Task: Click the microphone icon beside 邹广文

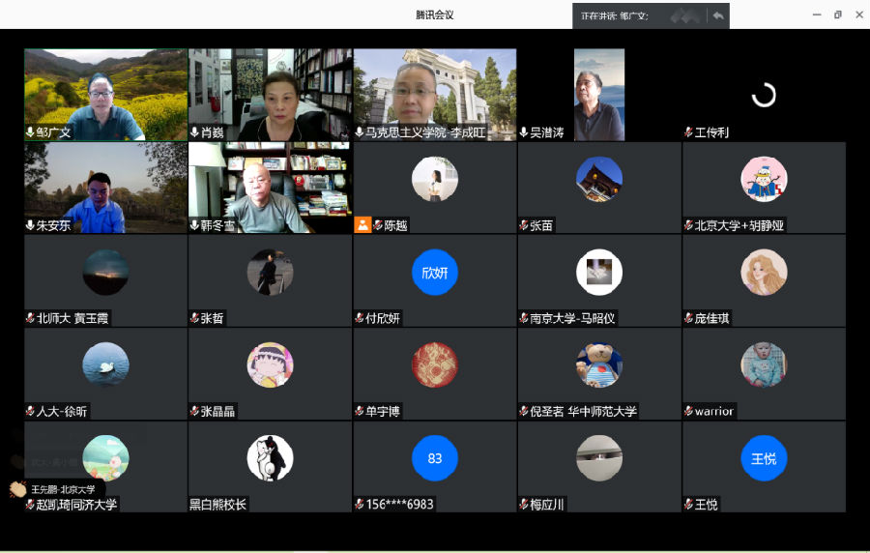Action: click(x=30, y=132)
